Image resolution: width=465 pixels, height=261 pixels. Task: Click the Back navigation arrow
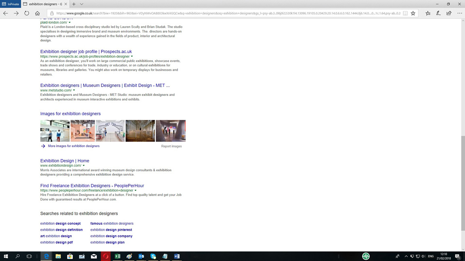pyautogui.click(x=6, y=13)
